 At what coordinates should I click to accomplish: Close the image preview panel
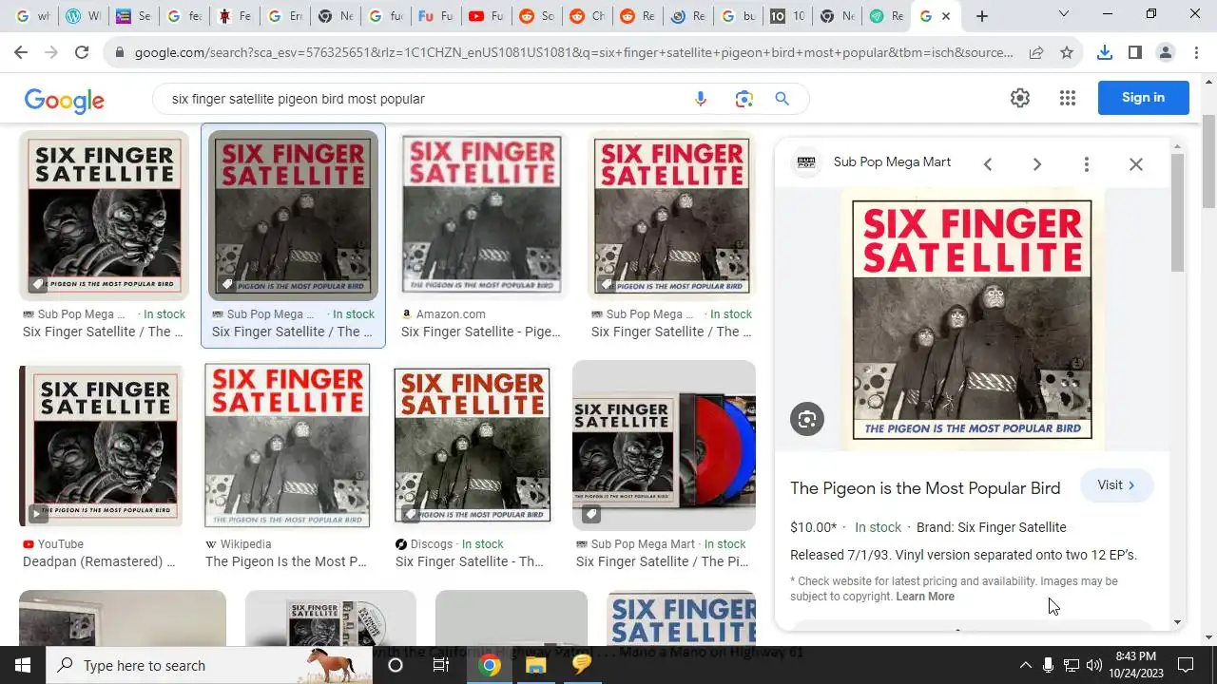1136,164
